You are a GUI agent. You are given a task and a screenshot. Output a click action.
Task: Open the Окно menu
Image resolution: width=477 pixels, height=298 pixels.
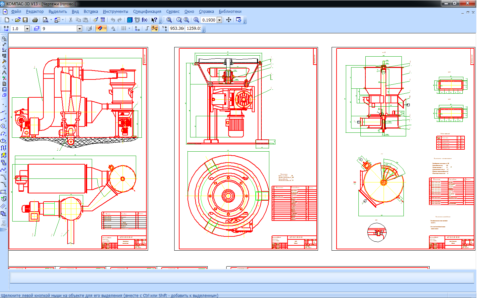pyautogui.click(x=189, y=11)
